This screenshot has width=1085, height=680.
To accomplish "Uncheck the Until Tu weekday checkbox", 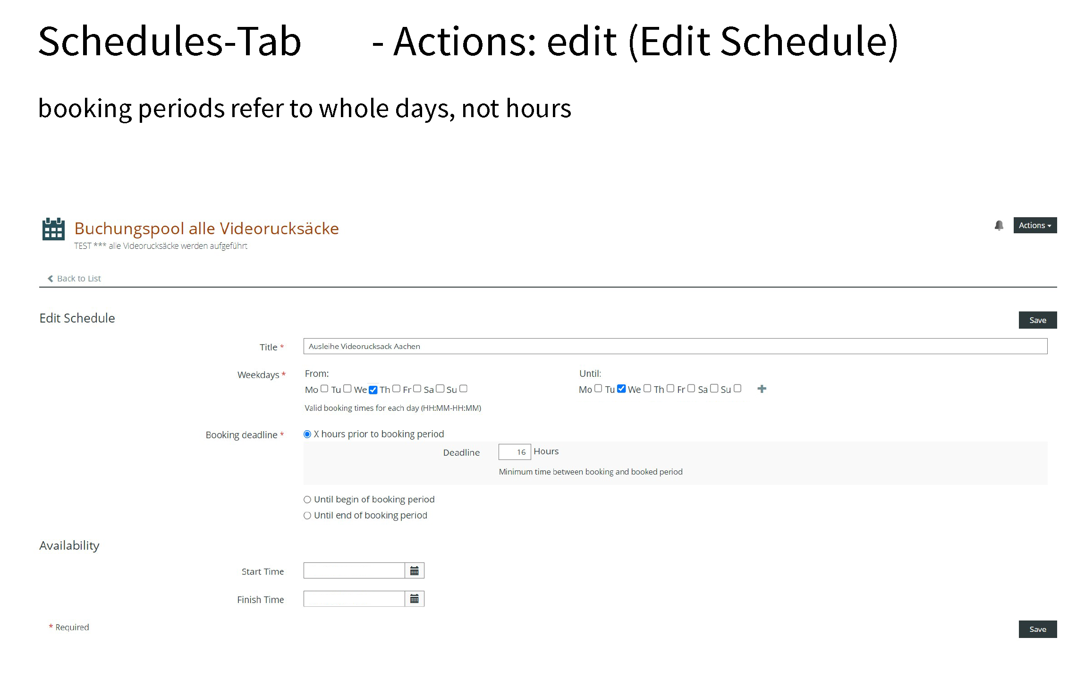I will [621, 389].
